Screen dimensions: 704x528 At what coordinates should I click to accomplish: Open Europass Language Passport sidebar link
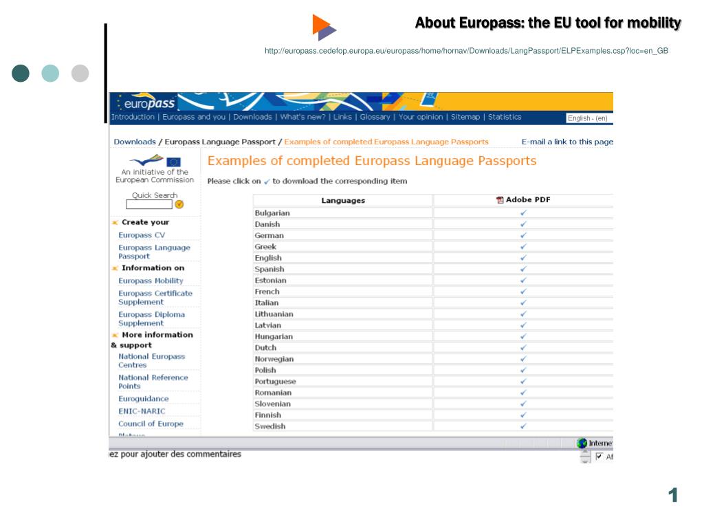pos(154,252)
